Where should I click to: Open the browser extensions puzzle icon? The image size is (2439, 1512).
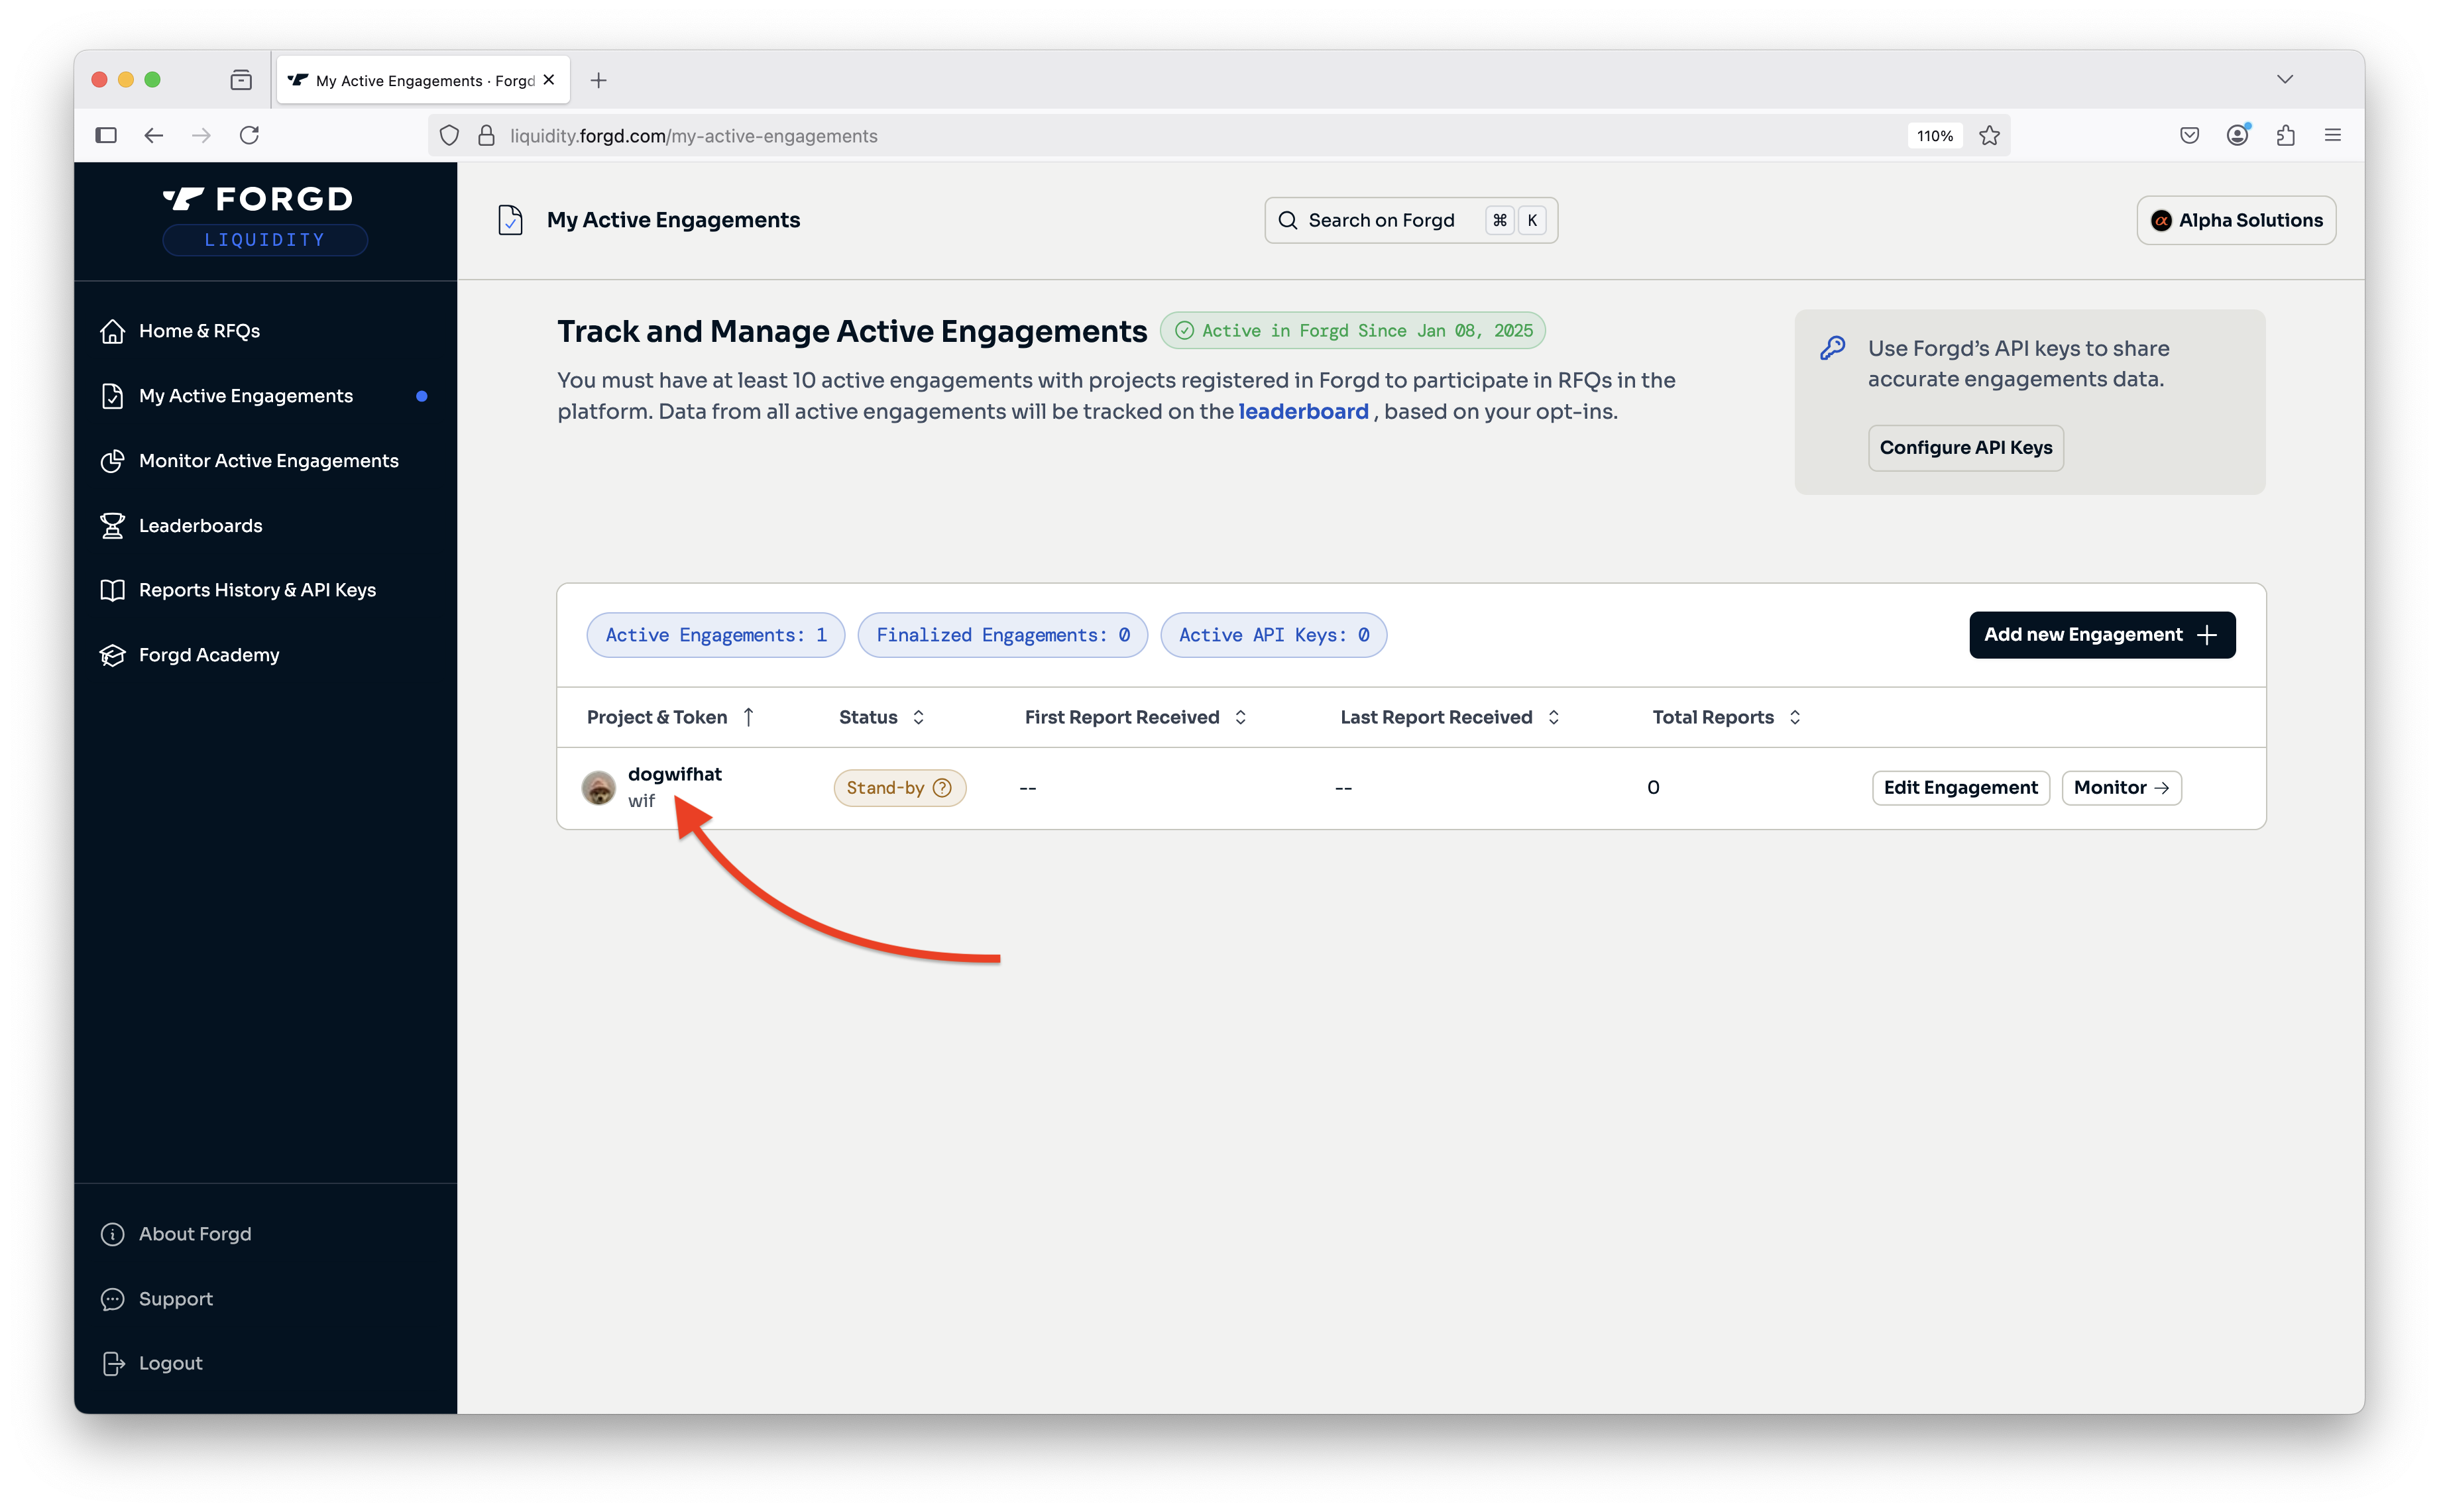[x=2285, y=136]
